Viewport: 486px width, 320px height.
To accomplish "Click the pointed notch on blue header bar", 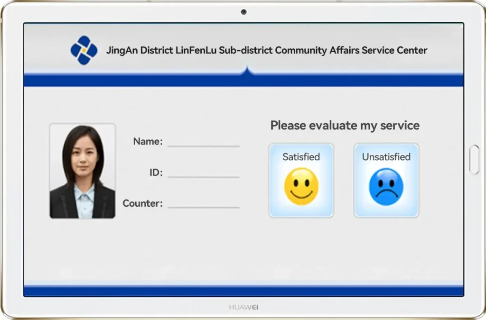I will (246, 71).
